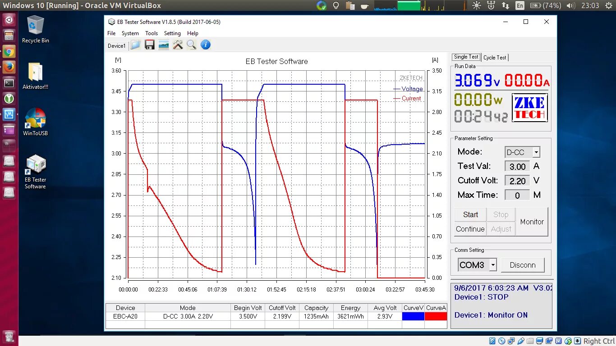Open the Trash at bottom of launcher
616x346 pixels.
(9, 337)
